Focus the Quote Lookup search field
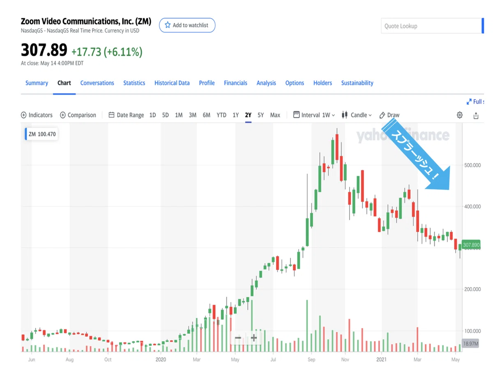The image size is (493, 374). [431, 26]
